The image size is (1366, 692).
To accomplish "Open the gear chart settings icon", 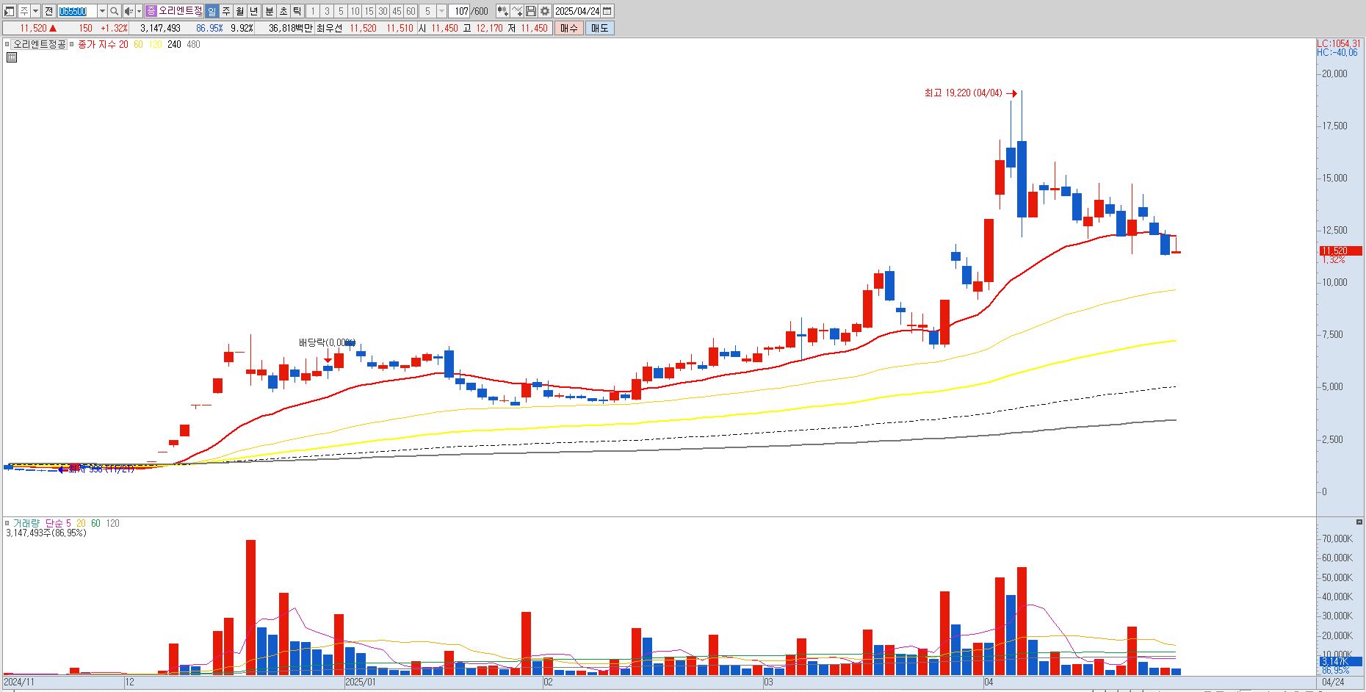I will [x=545, y=11].
